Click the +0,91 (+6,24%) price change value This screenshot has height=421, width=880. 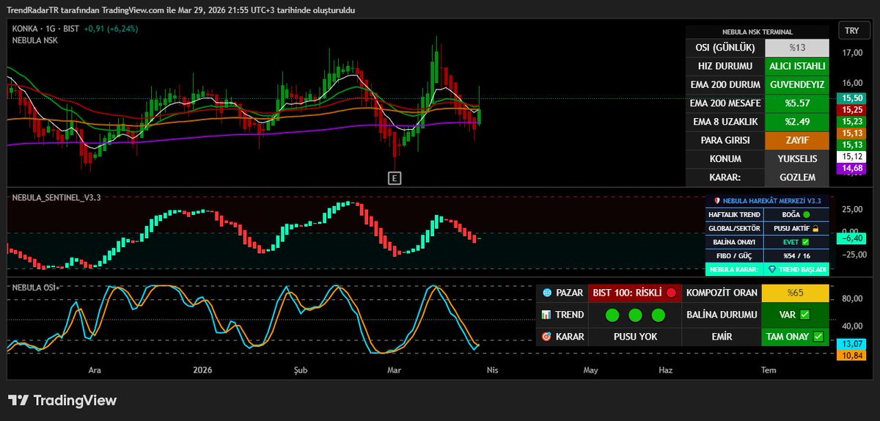[111, 29]
